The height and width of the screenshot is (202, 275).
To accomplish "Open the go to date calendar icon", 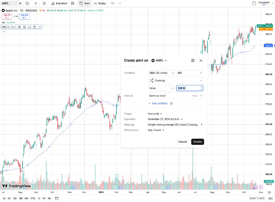I will 57,198.
